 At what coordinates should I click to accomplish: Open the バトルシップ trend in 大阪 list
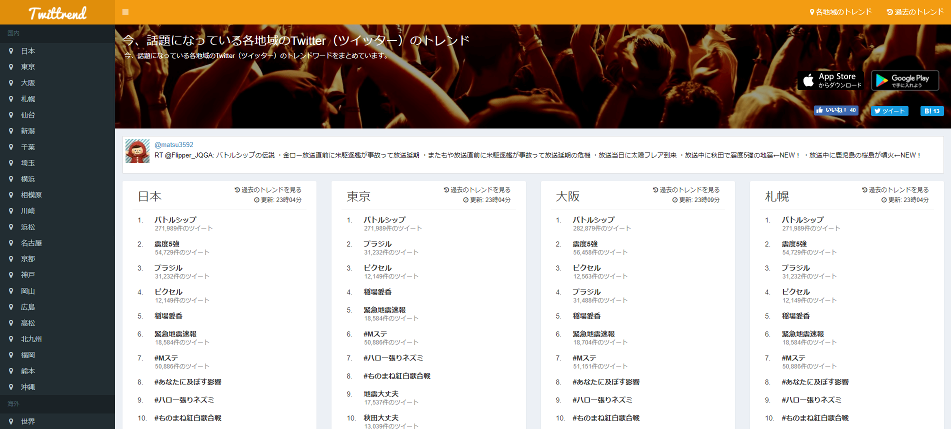(593, 219)
